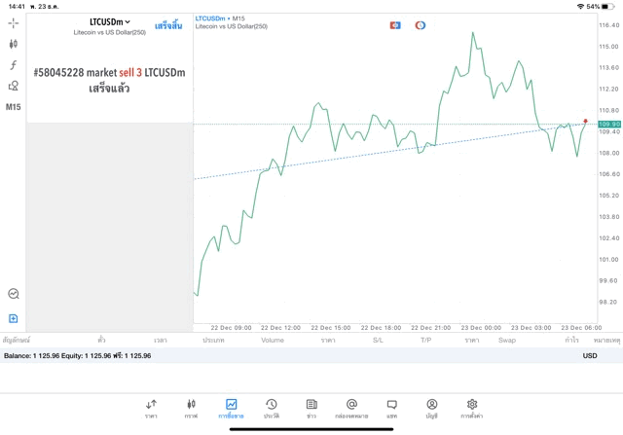Image resolution: width=623 pixels, height=435 pixels.
Task: Open the round chart trade icon in the lower left sidebar
Action: pos(14,294)
